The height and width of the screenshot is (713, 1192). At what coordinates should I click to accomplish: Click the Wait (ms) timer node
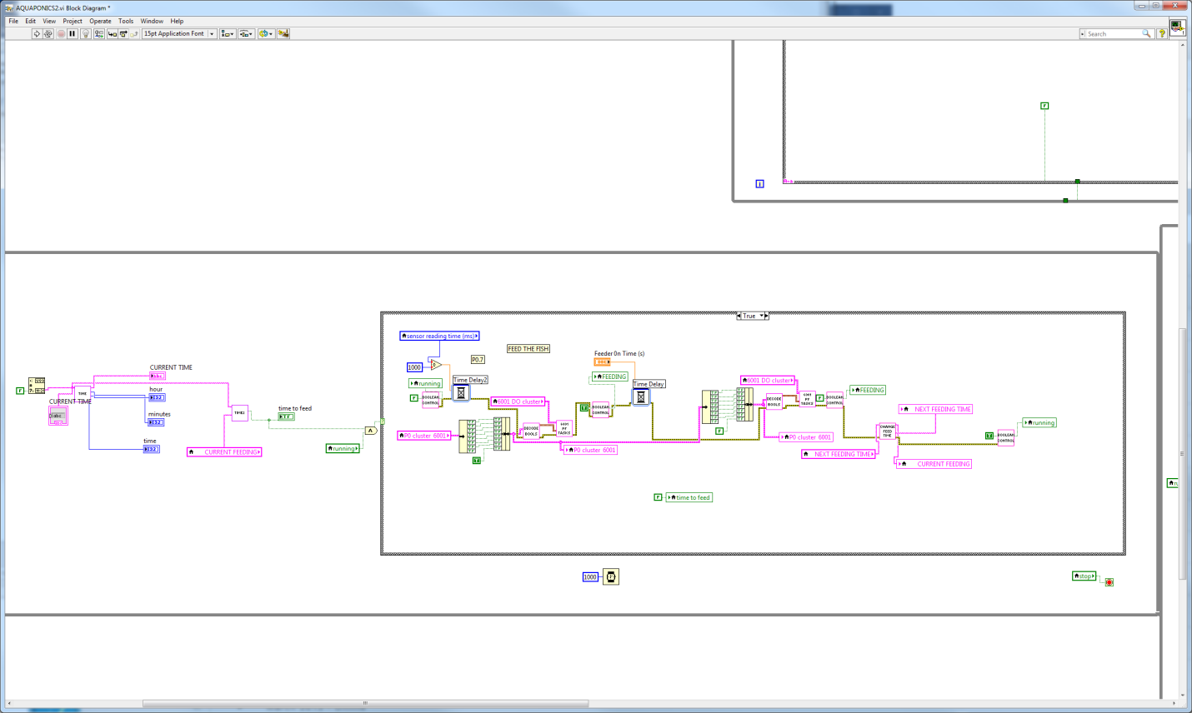point(611,576)
